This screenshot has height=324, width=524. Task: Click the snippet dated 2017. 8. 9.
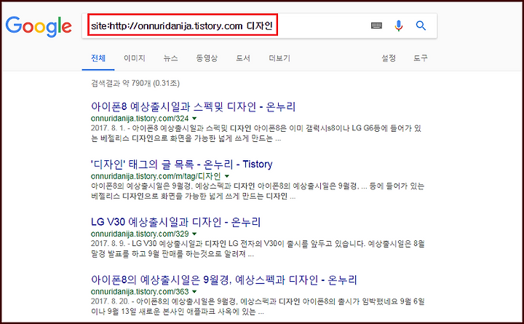(x=258, y=248)
